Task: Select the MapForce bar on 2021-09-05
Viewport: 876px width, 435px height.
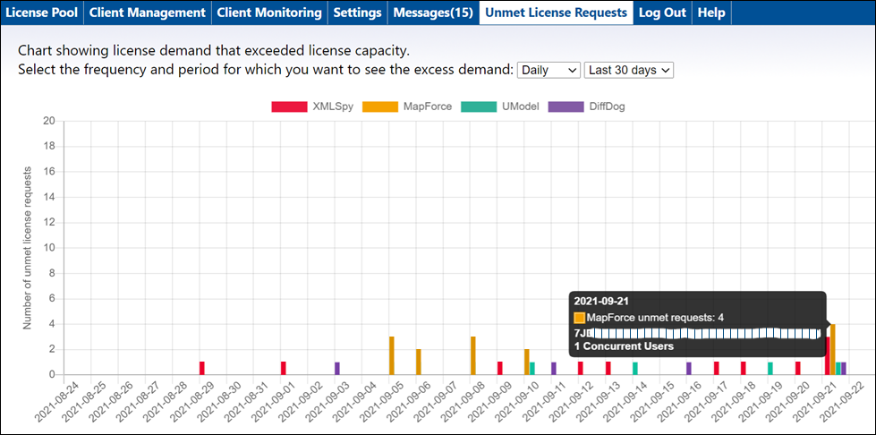Action: [x=392, y=355]
